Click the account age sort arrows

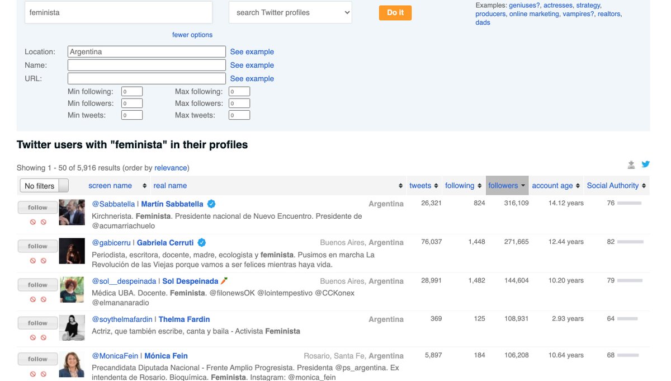pyautogui.click(x=578, y=186)
